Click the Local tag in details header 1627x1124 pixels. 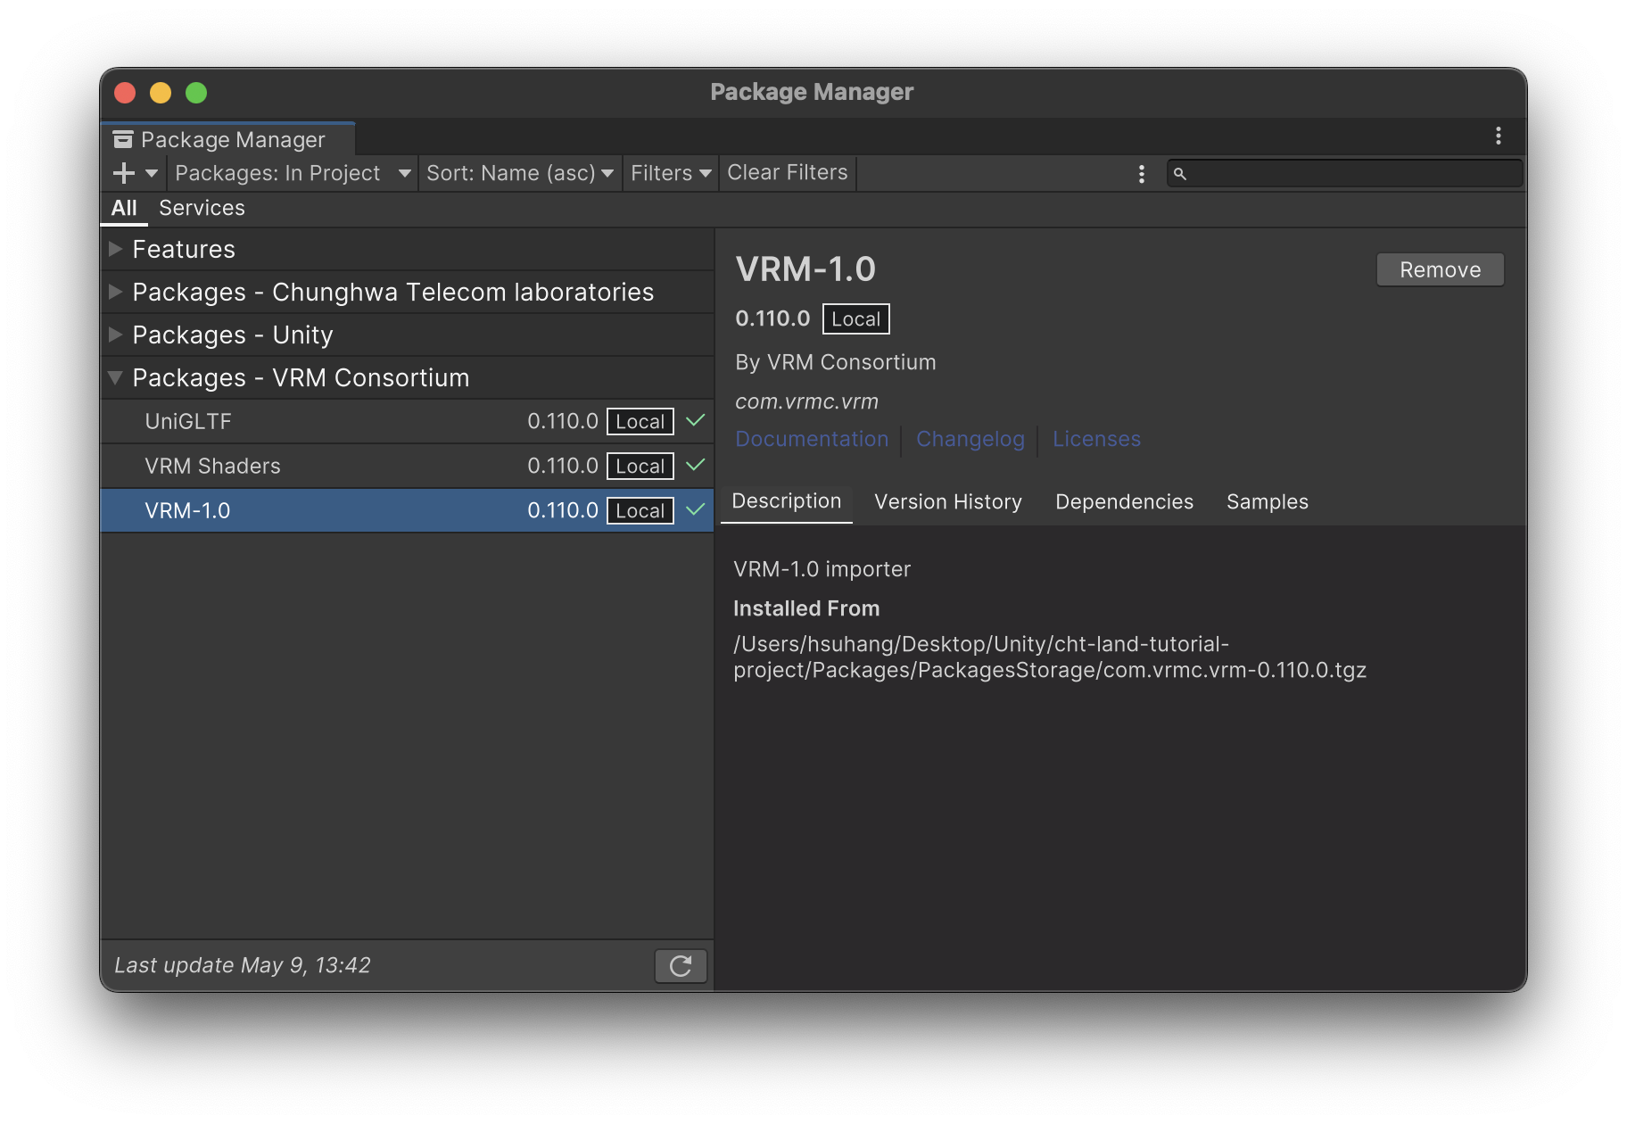pyautogui.click(x=855, y=318)
